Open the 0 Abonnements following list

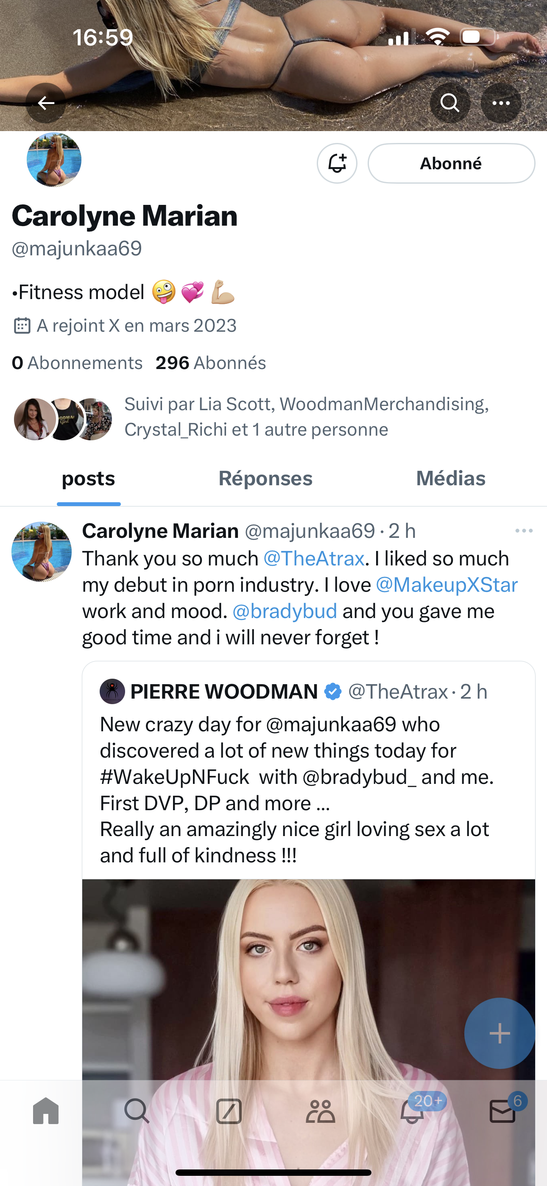tap(77, 363)
